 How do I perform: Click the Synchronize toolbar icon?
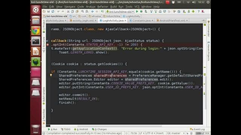tap(53, 12)
